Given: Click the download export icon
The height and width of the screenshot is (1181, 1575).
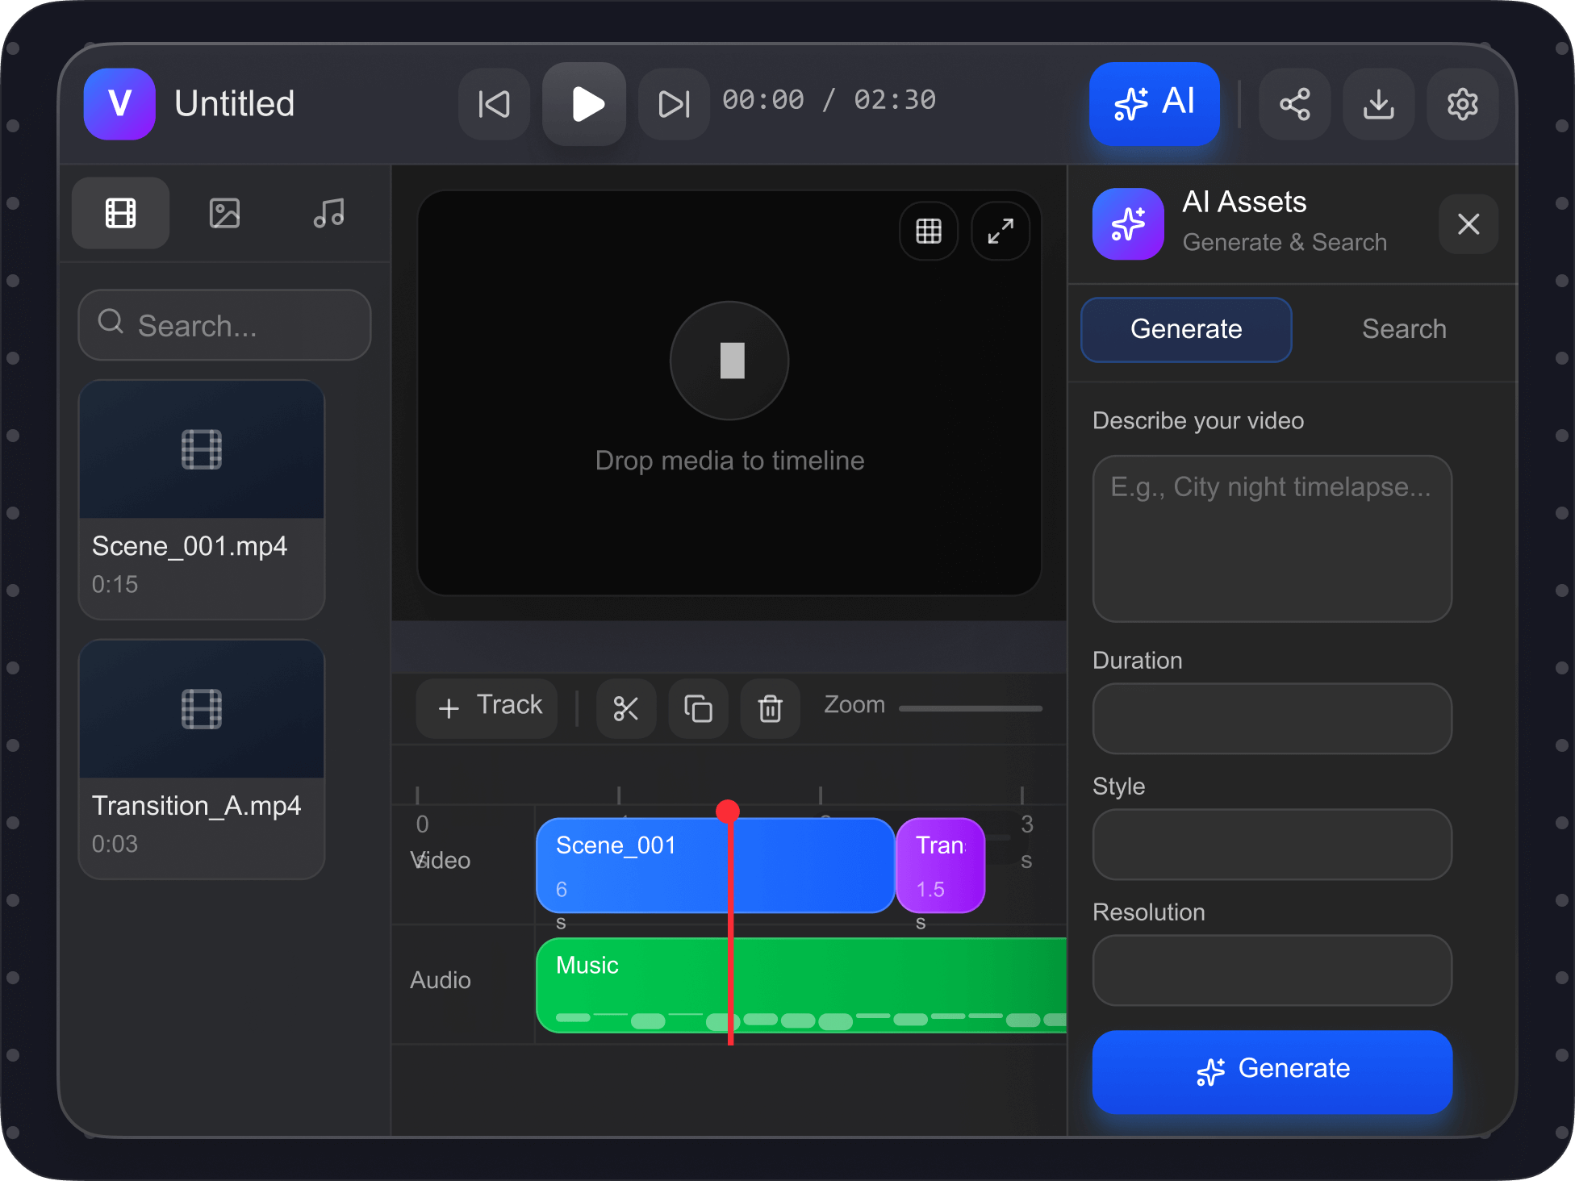Looking at the screenshot, I should click(1378, 104).
